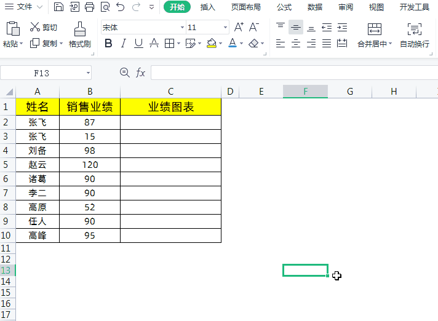Activate the Format Painter 格式刷
This screenshot has width=438, height=321.
(79, 34)
